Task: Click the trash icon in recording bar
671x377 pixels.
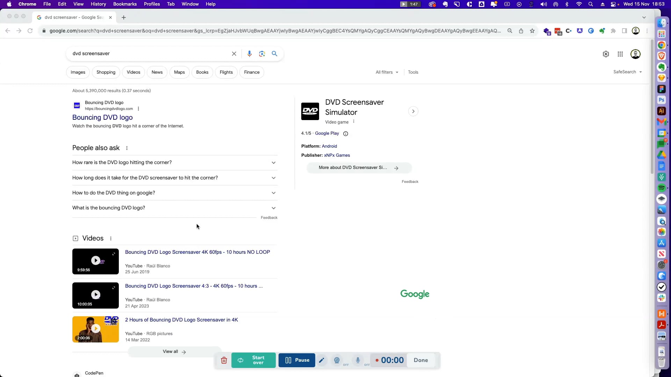Action: [x=224, y=360]
